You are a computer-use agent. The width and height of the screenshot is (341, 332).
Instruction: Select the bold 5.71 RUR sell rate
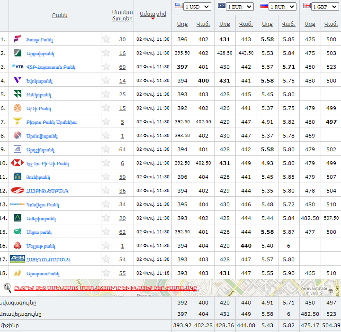[x=288, y=67]
